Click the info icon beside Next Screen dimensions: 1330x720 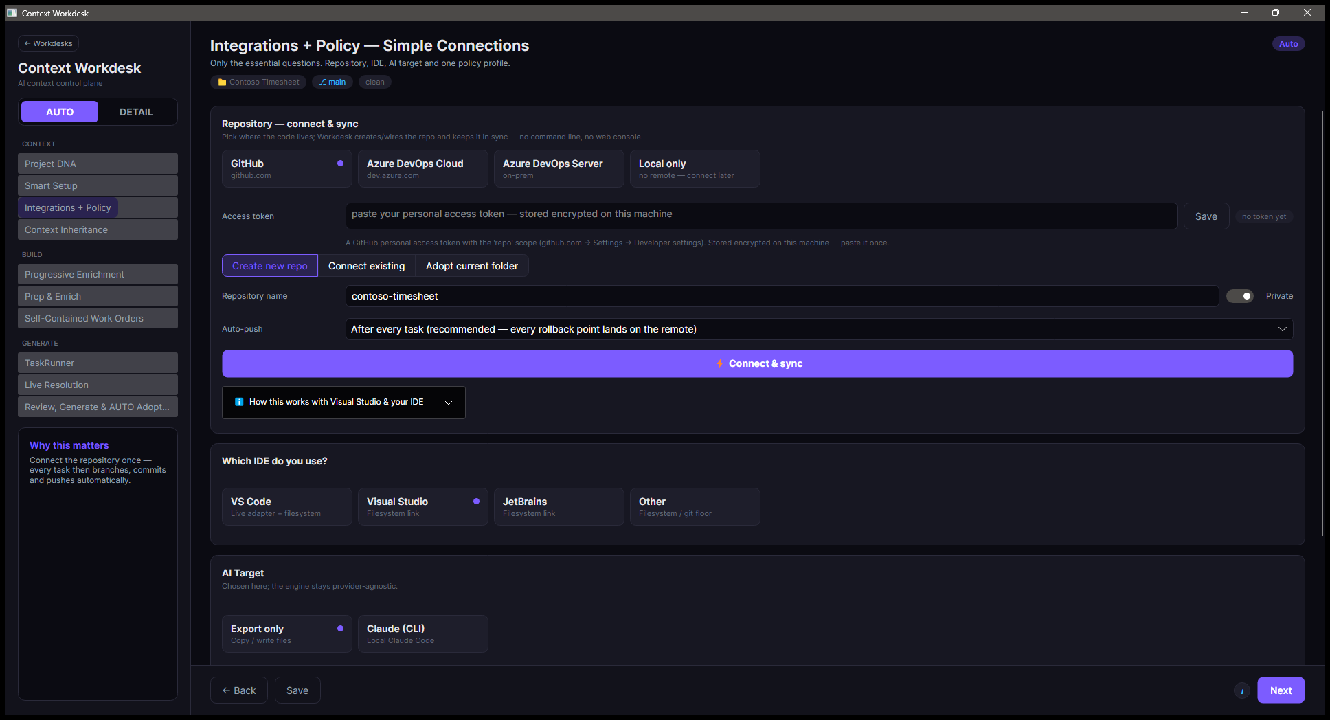pos(1241,690)
